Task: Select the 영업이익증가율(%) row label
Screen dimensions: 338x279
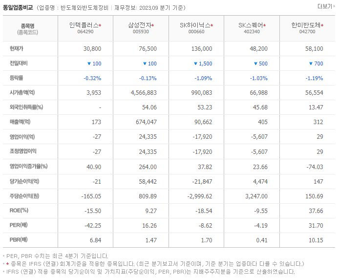Action: pos(29,167)
